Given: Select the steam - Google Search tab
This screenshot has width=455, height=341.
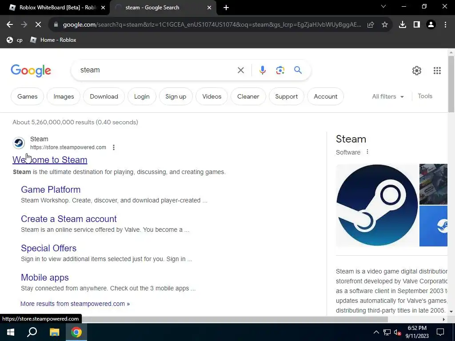Looking at the screenshot, I should (163, 8).
